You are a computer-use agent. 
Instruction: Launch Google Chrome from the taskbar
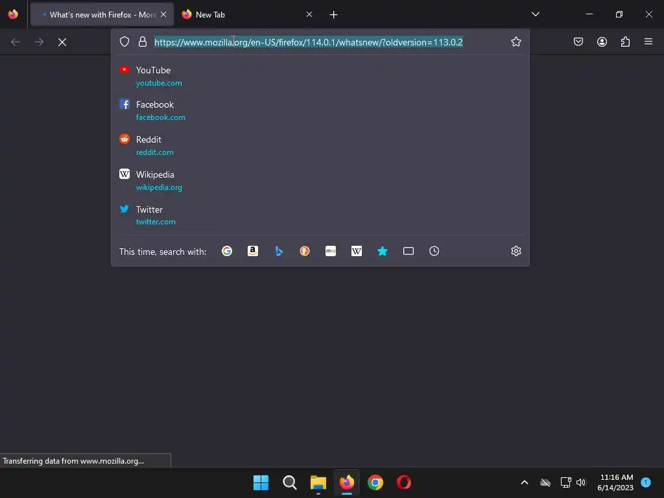tap(375, 482)
